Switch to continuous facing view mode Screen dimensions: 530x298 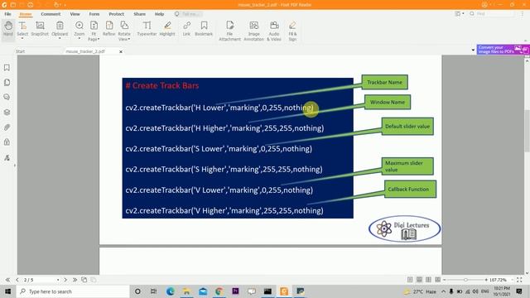tap(438, 280)
